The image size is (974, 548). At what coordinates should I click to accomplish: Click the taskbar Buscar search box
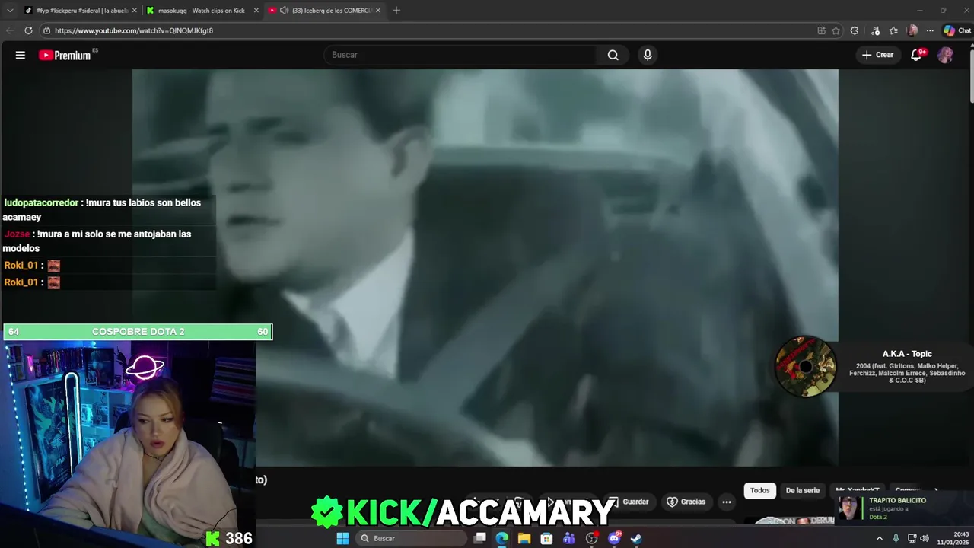point(412,538)
